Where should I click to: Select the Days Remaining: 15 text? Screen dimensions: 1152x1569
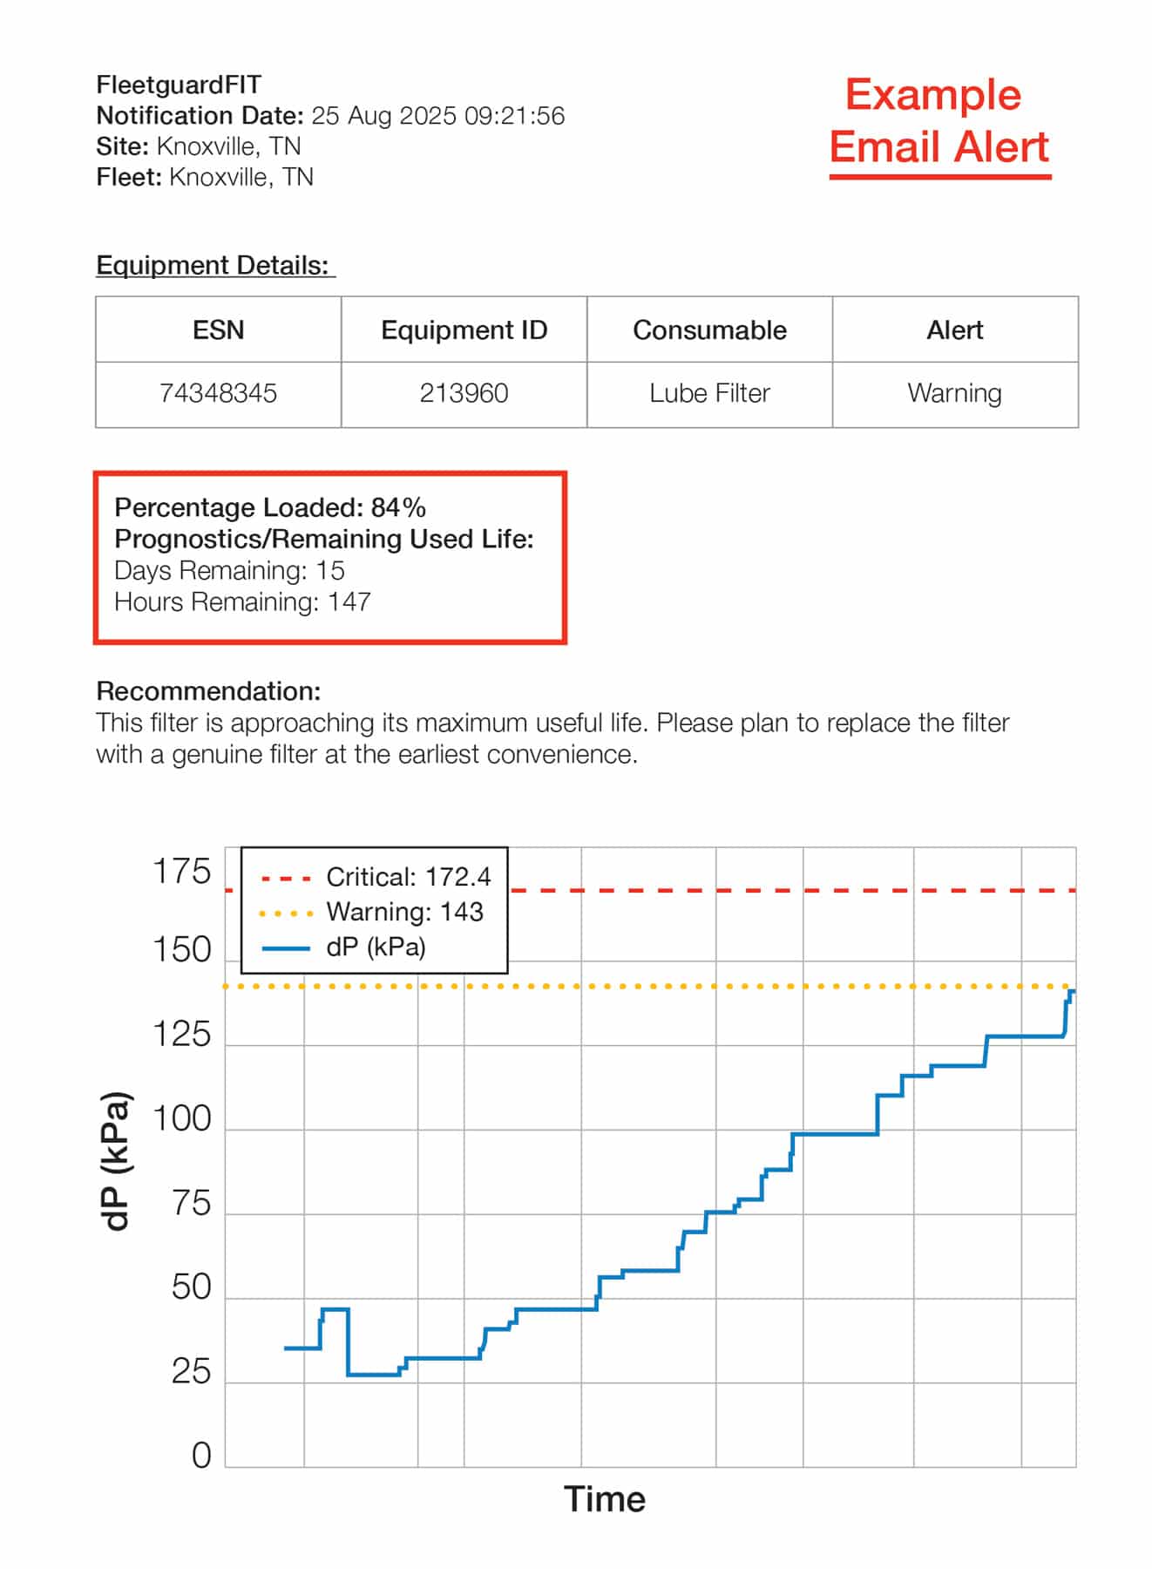[x=229, y=570]
